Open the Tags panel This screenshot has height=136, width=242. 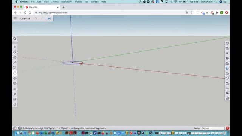point(227,78)
